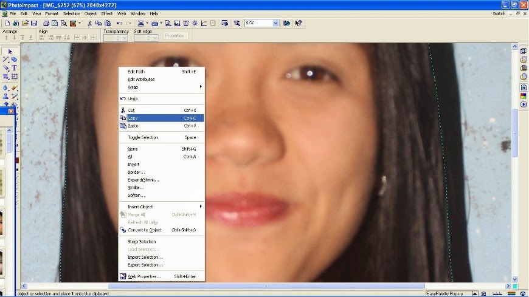Click the Copy toolbar icon
Image resolution: width=529 pixels, height=297 pixels.
(x=99, y=23)
